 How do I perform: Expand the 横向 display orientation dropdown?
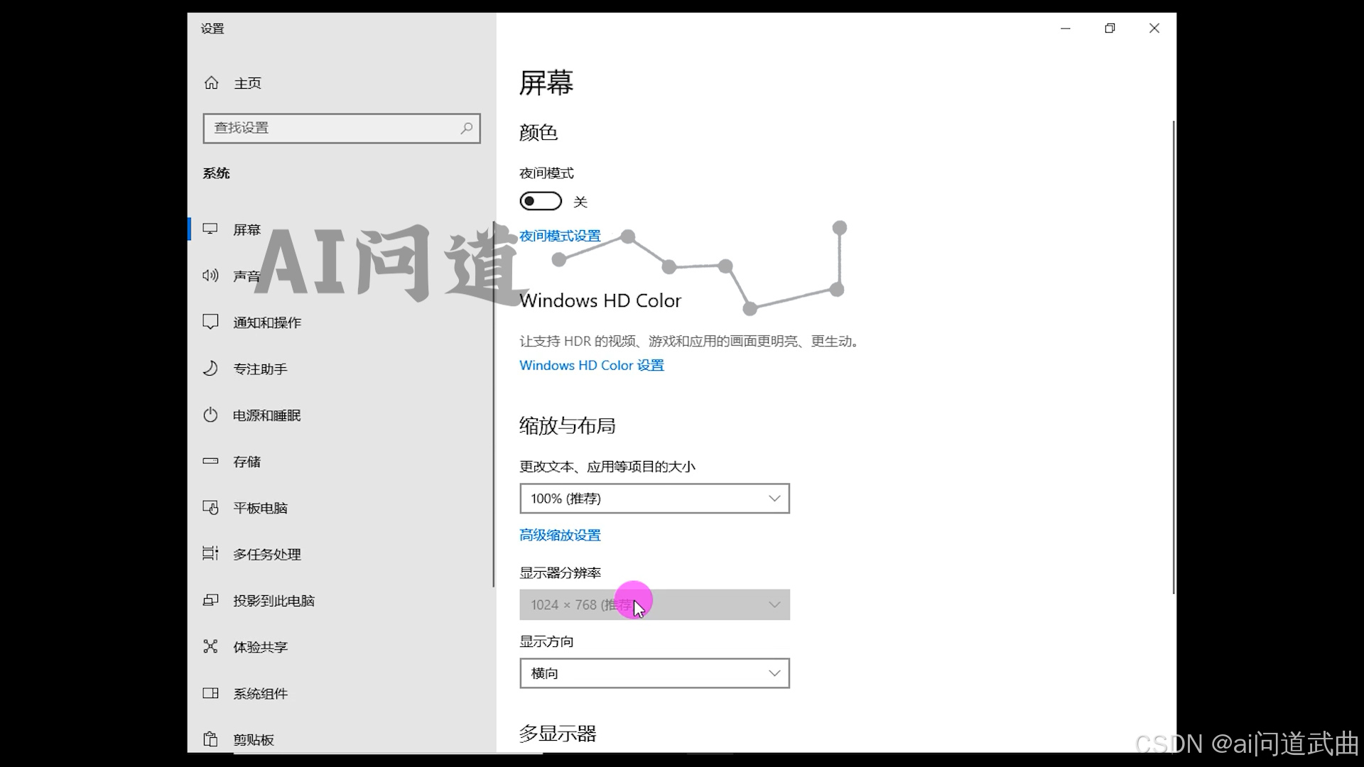click(x=654, y=673)
